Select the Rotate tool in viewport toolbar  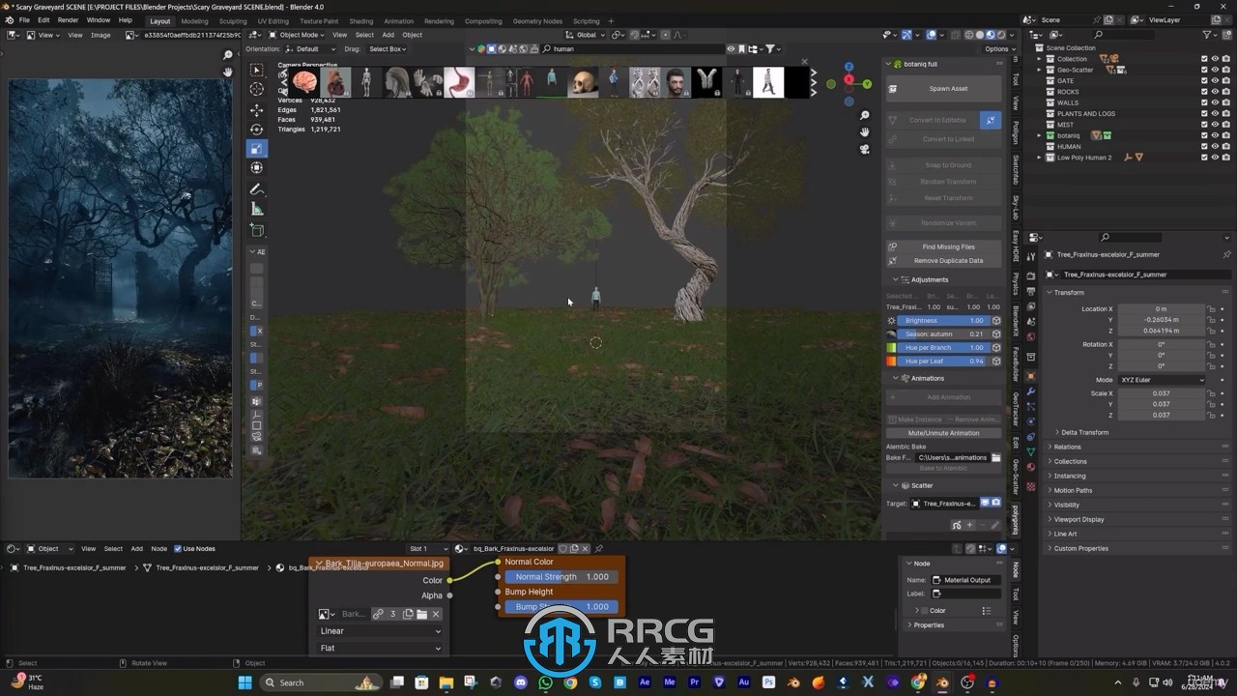[x=256, y=130]
